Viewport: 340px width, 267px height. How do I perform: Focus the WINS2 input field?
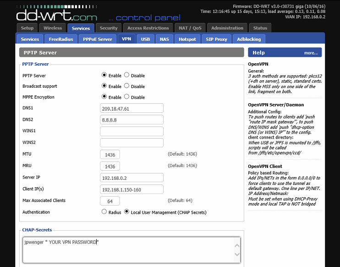coord(132,143)
